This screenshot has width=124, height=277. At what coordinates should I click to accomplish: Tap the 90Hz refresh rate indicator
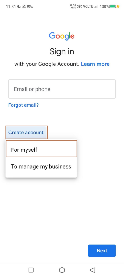point(30,7)
